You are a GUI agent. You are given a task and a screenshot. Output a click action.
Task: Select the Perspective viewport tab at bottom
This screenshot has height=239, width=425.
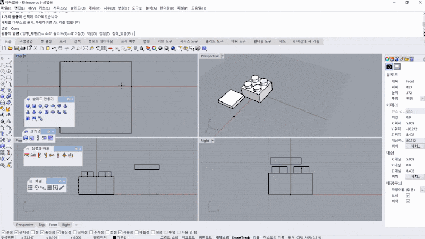[x=24, y=225]
